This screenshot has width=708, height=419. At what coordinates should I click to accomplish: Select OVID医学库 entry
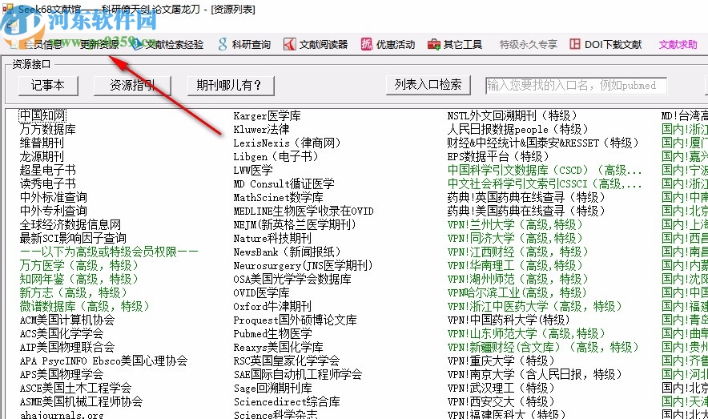click(261, 292)
